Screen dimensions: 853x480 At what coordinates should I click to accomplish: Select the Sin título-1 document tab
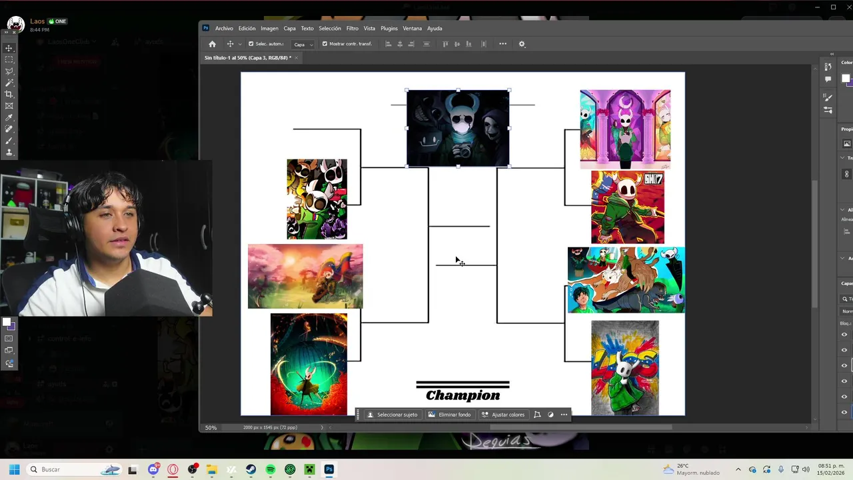click(247, 58)
